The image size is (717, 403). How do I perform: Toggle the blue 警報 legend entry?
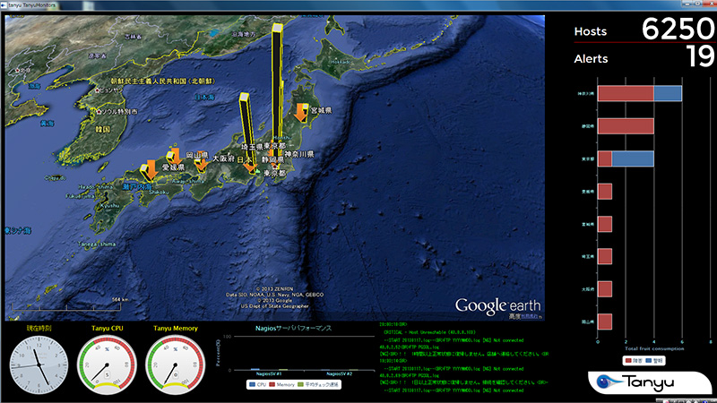654,361
